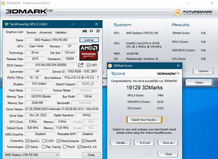The width and height of the screenshot is (218, 159).
Task: Click the Device ID field
Action: [82, 71]
